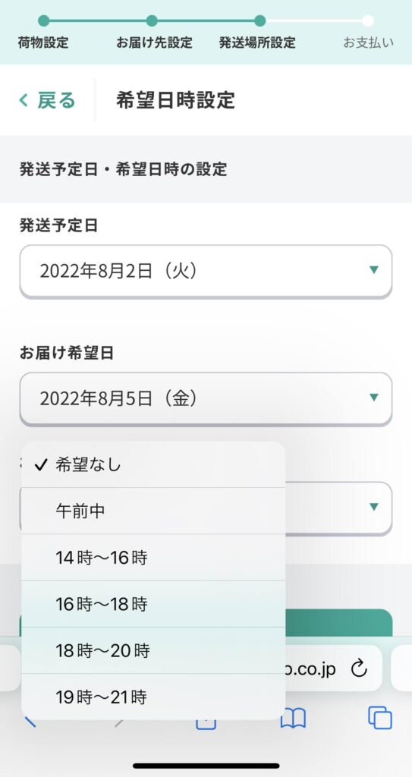Viewport: 412px width, 777px height.
Task: Click the green button behind the menu
Action: pyautogui.click(x=338, y=623)
